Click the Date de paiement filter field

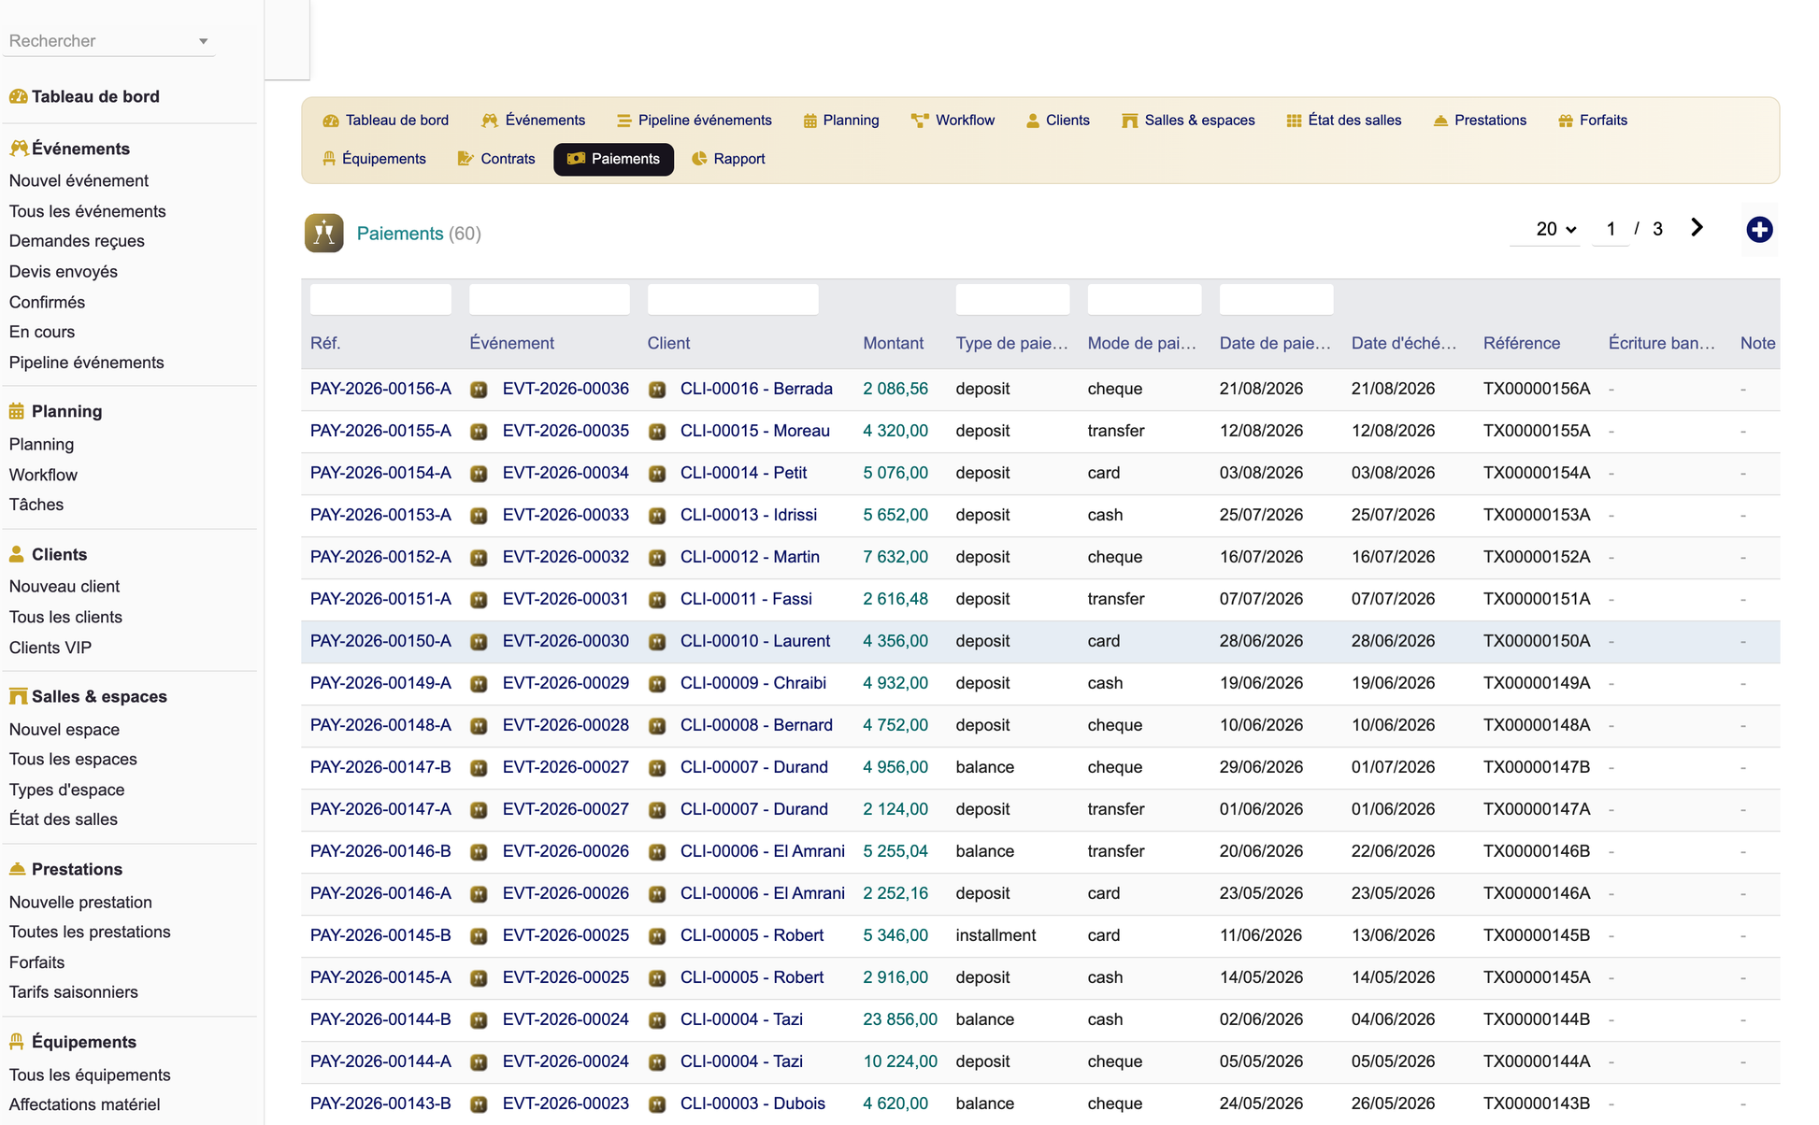tap(1276, 299)
